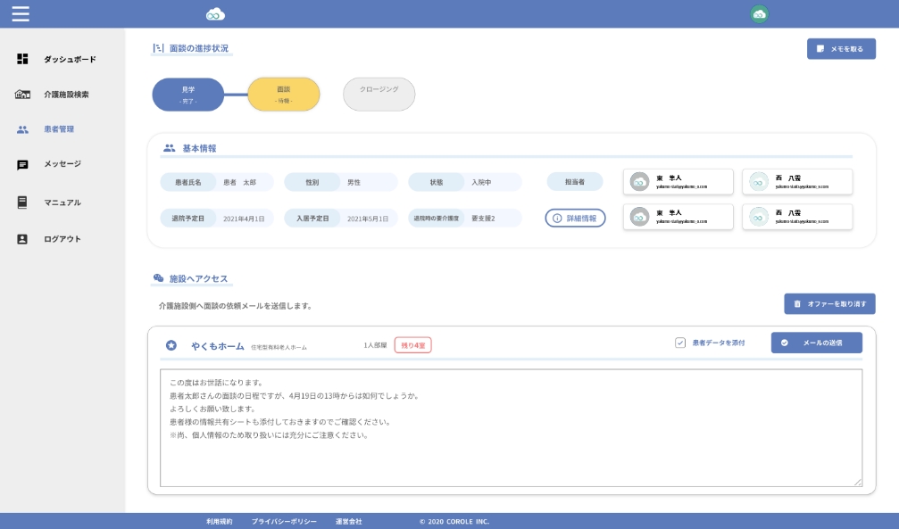Open the user avatar in top bar
This screenshot has width=899, height=529.
click(x=759, y=13)
